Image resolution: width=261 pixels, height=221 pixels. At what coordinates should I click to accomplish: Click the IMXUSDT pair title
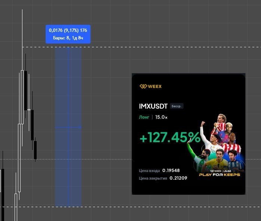pos(153,106)
